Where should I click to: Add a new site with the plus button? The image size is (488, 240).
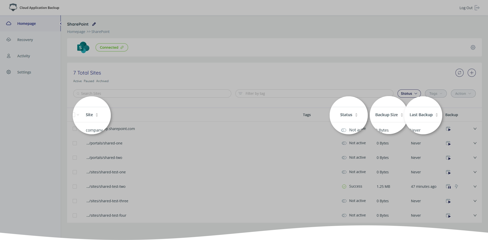tap(471, 73)
